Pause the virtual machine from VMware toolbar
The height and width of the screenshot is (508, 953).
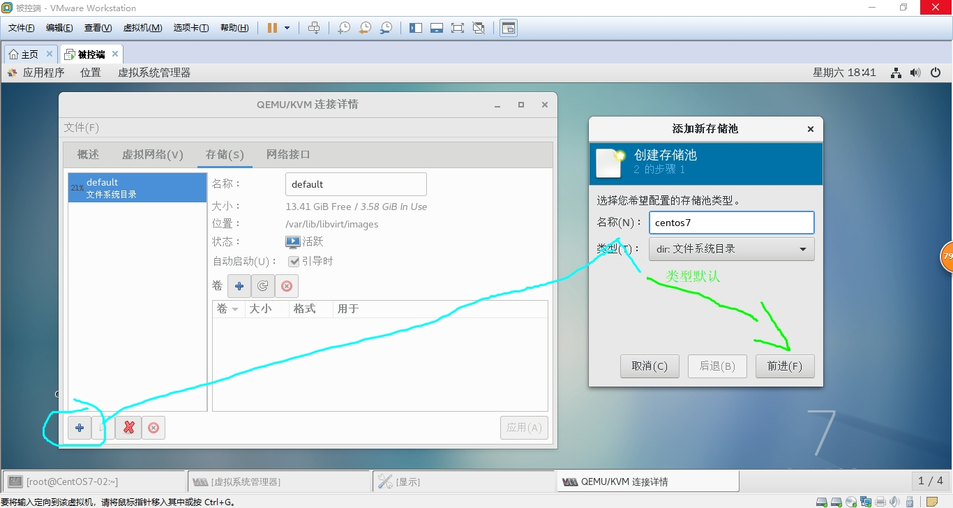(x=272, y=28)
